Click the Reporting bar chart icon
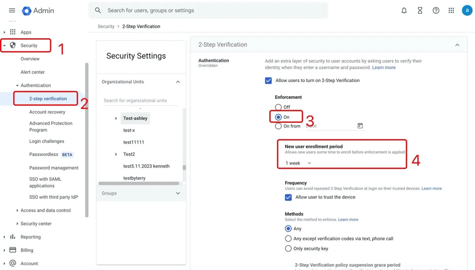The height and width of the screenshot is (270, 475). coord(12,237)
